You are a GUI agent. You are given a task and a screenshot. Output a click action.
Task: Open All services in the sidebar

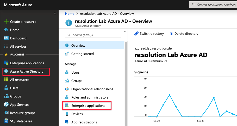click(x=29, y=46)
